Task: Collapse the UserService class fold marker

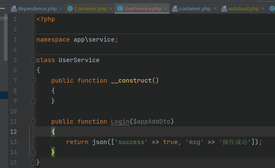Action: [x=33, y=60]
